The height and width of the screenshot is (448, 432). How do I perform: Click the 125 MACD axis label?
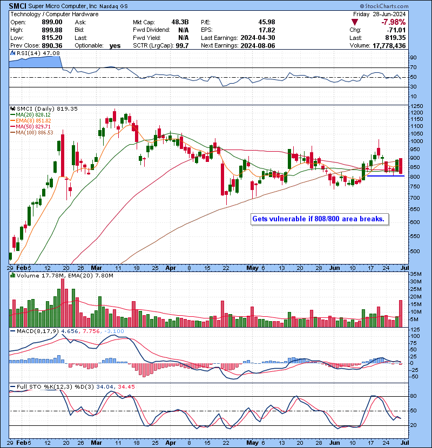click(x=415, y=330)
